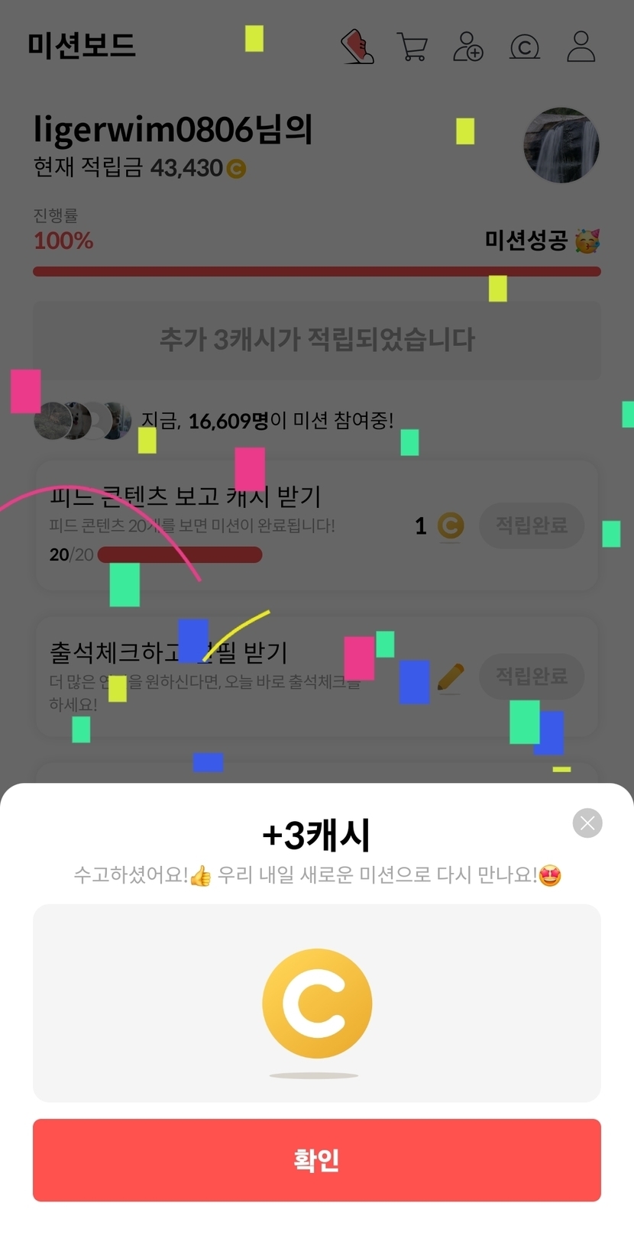Screen dimensions: 634x1251
Task: Click the 100% mission progress bar
Action: click(x=317, y=271)
